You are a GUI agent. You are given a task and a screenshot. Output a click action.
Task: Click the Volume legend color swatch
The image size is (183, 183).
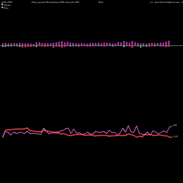(2, 4)
